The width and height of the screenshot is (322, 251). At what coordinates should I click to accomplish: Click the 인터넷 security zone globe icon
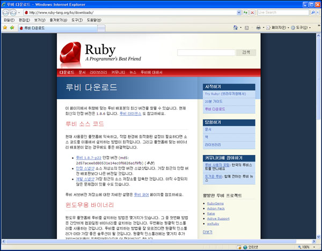tap(245, 247)
